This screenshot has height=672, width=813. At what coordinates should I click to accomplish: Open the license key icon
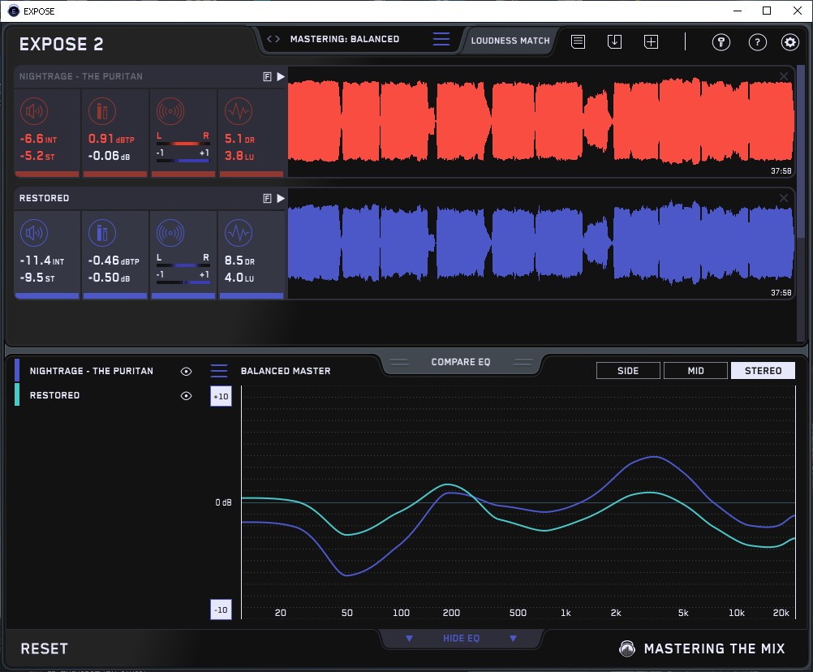point(721,42)
